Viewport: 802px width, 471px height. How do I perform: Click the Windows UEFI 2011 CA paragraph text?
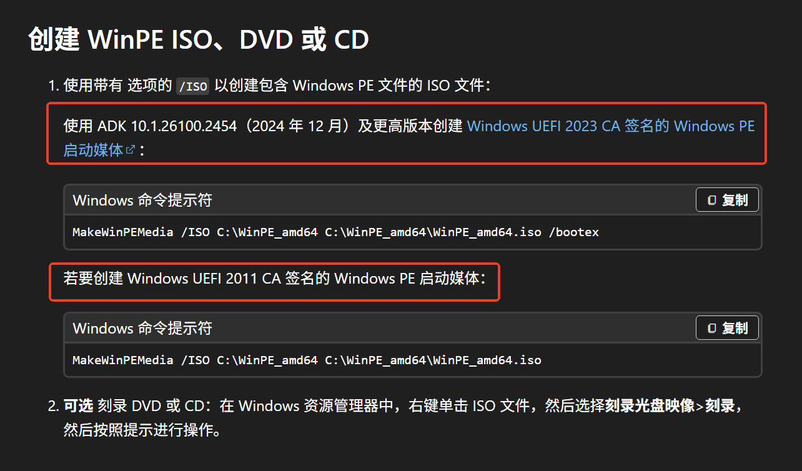pos(275,279)
